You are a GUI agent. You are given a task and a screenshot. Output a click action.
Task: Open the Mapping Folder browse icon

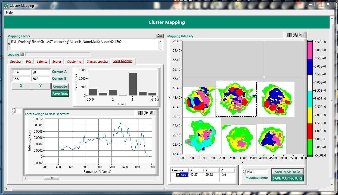(x=159, y=36)
